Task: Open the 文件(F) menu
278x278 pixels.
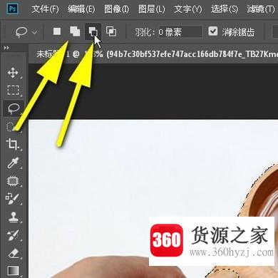Action: tap(45, 9)
